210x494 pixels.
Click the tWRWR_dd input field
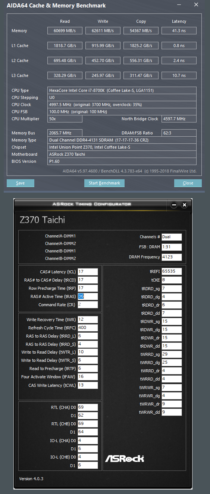tap(172, 412)
